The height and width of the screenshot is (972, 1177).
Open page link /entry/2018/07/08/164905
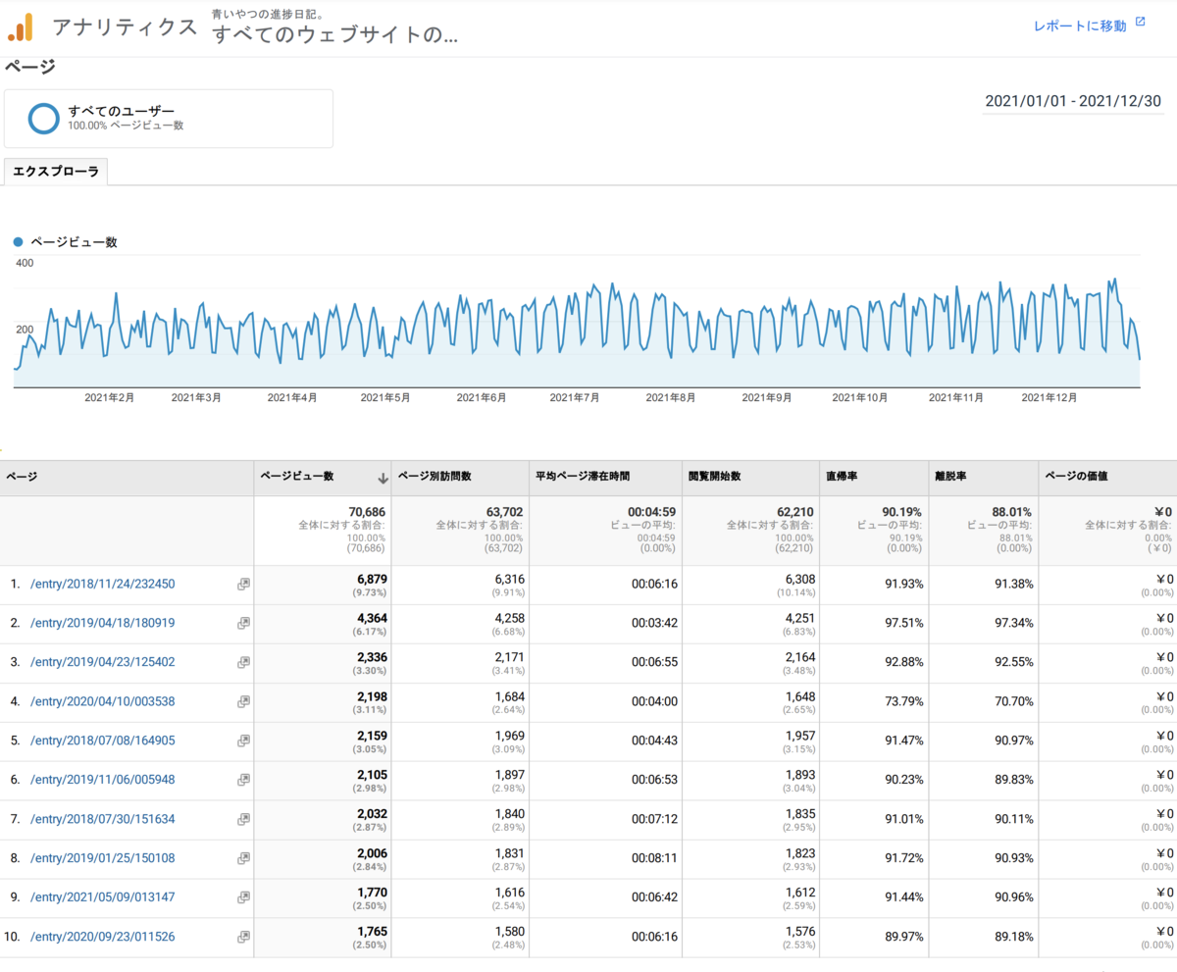(x=103, y=741)
